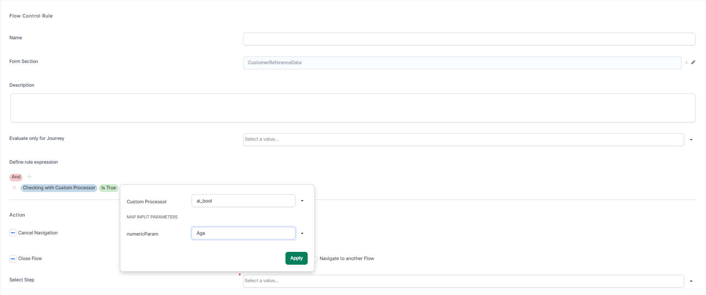The image size is (706, 295).
Task: Click the Form Section CustomerReferenceData field
Action: click(462, 63)
